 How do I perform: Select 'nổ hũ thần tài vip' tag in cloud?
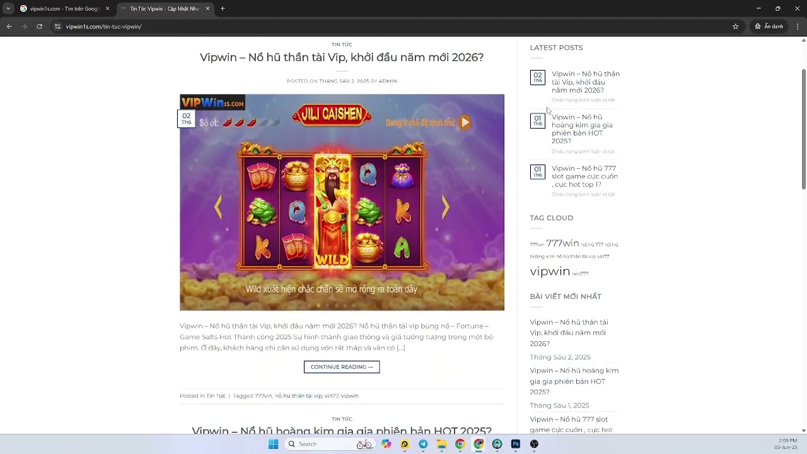(576, 257)
